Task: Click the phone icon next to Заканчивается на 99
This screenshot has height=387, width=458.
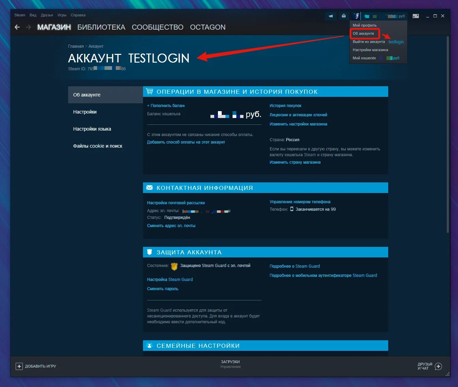Action: pyautogui.click(x=292, y=209)
